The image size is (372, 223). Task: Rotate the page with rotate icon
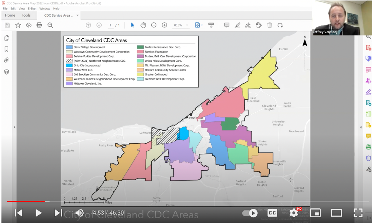280,25
